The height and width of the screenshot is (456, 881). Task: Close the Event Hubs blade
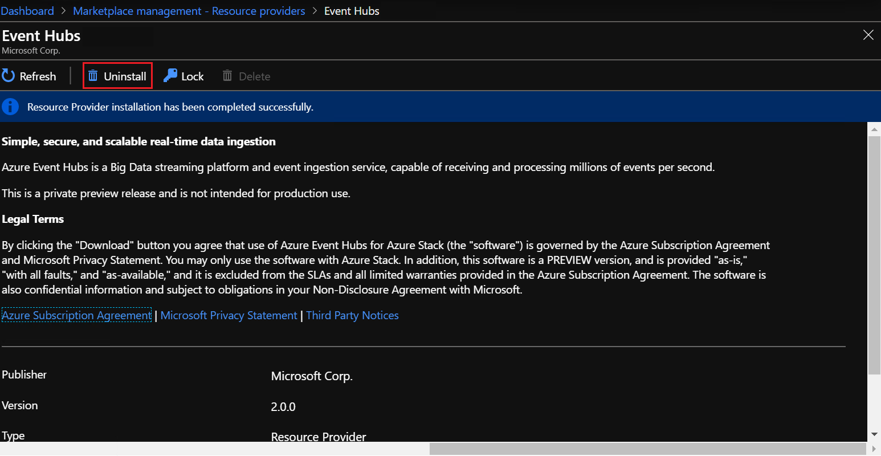(x=868, y=35)
